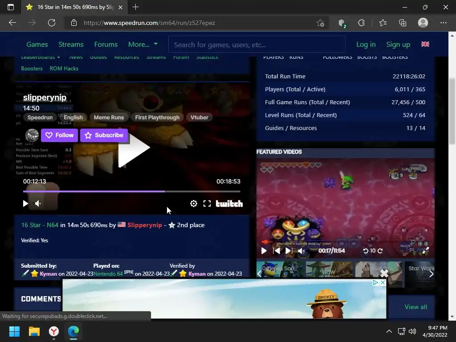Select the Speedrun tag
Image resolution: width=456 pixels, height=342 pixels.
pos(40,118)
